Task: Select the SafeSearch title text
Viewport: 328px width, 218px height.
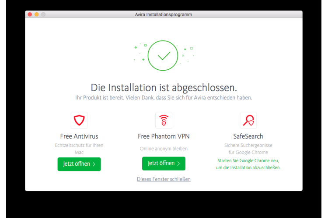Action: [x=248, y=136]
